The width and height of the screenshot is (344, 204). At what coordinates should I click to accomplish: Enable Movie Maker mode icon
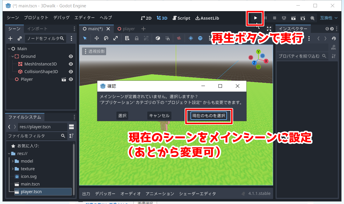click(312, 18)
